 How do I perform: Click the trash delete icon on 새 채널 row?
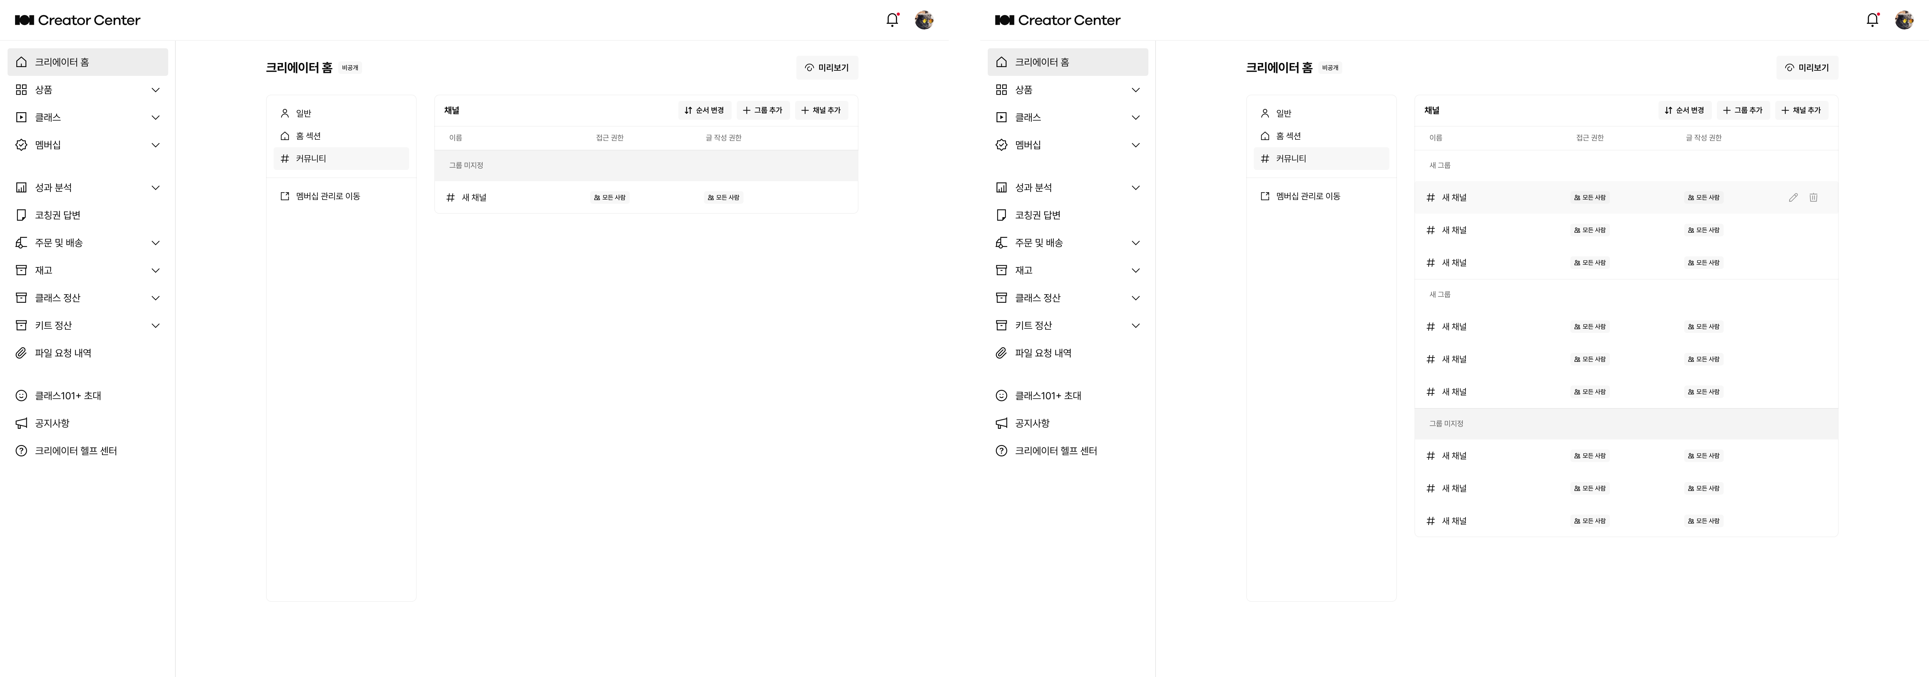tap(1813, 197)
